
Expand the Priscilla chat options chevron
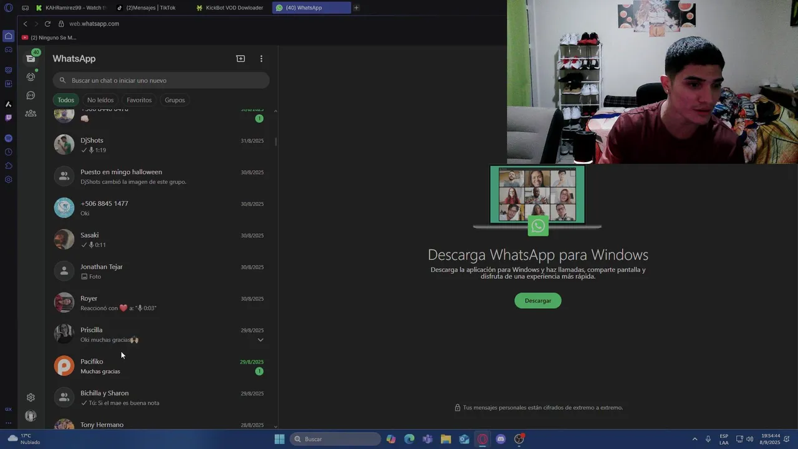[261, 340]
